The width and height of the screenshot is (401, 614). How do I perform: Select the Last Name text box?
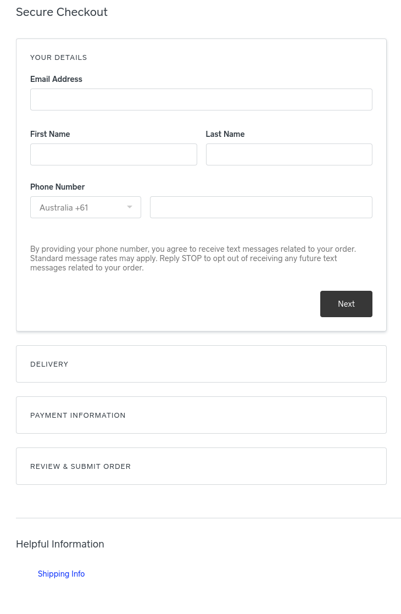point(289,154)
